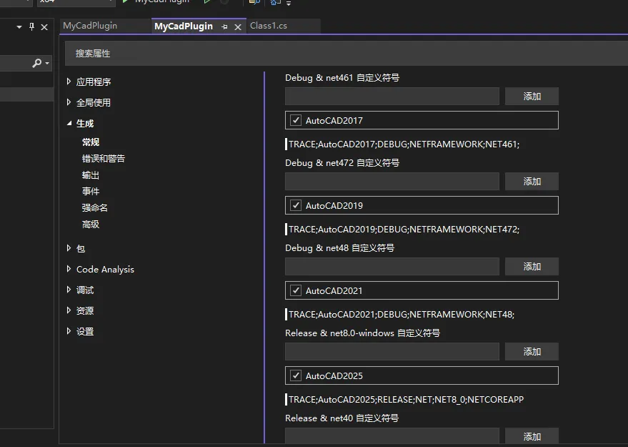628x447 pixels.
Task: Click 添加 for Debug & net472
Action: coord(532,181)
